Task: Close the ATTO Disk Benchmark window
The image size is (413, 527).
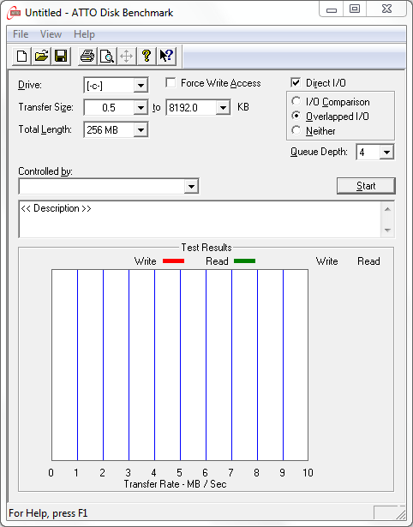Action: (x=386, y=9)
